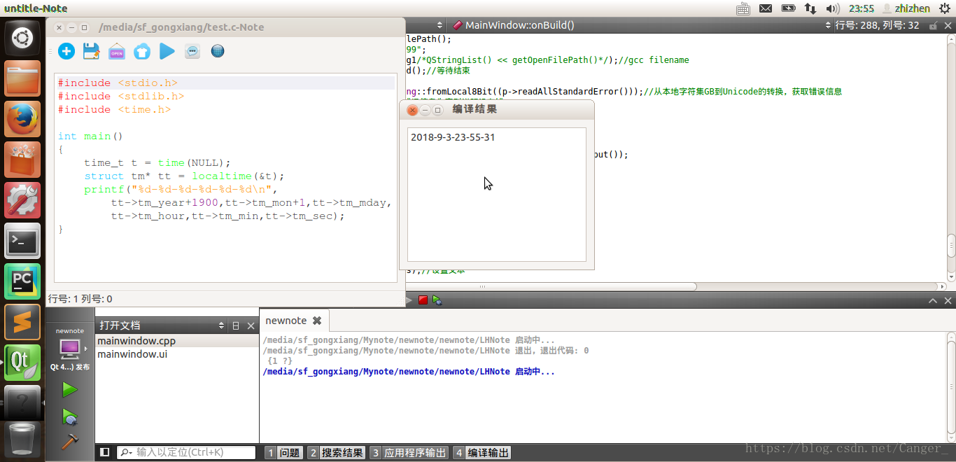Toggle the editor file lock icon

(932, 25)
